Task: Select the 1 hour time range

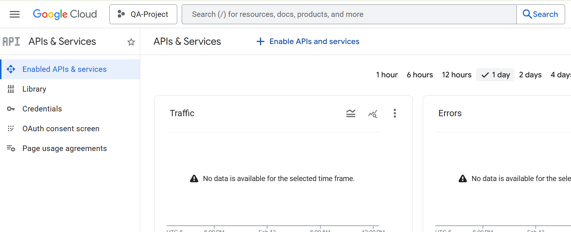Action: point(387,75)
